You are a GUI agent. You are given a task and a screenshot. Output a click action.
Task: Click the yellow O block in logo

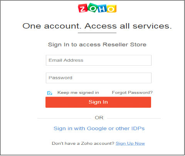click(x=111, y=9)
